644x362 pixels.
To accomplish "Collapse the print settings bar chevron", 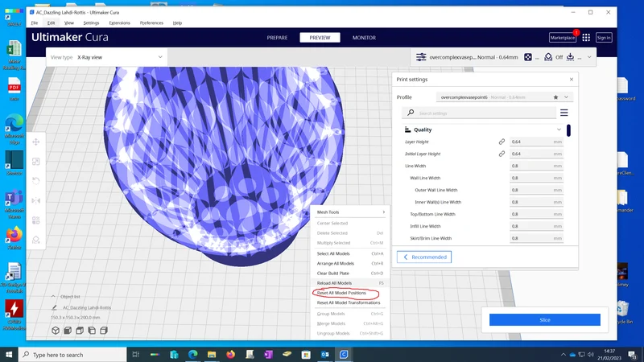I will click(x=589, y=57).
